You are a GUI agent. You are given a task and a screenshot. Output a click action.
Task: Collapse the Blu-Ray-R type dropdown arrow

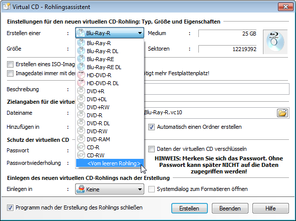coord(140,33)
